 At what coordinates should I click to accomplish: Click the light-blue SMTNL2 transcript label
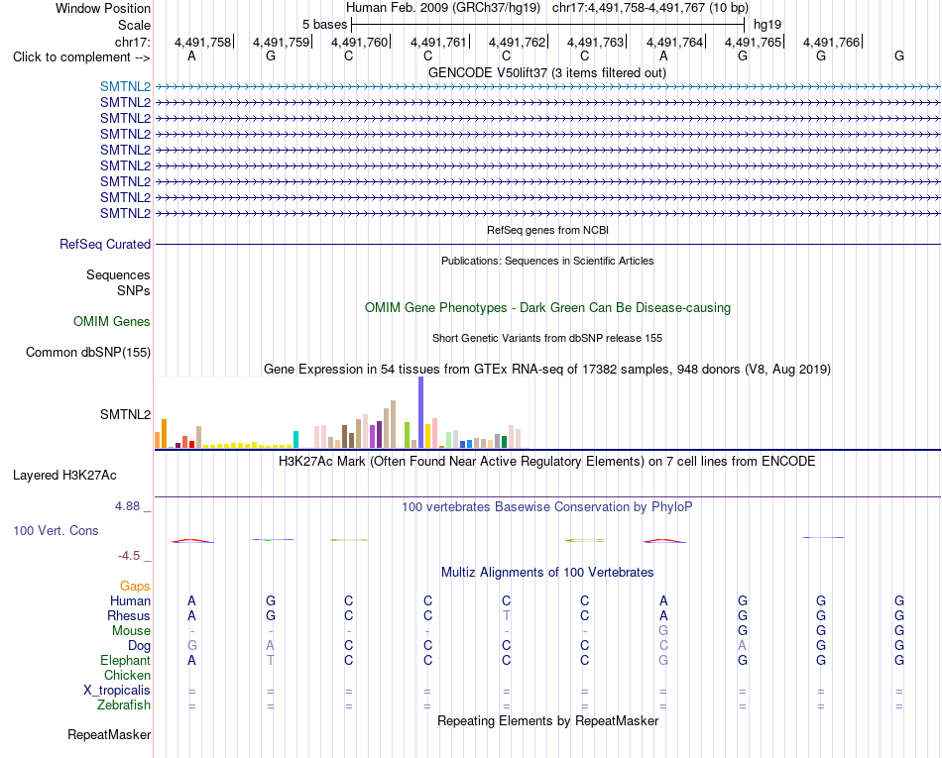point(125,86)
